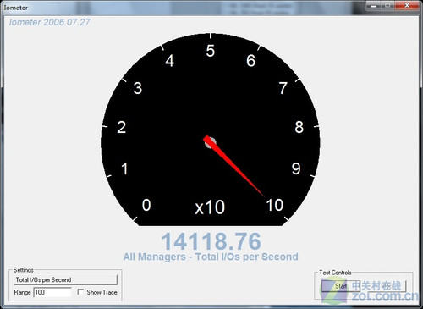Click the number 9 on the gauge dial
423x309 pixels.
pyautogui.click(x=296, y=168)
